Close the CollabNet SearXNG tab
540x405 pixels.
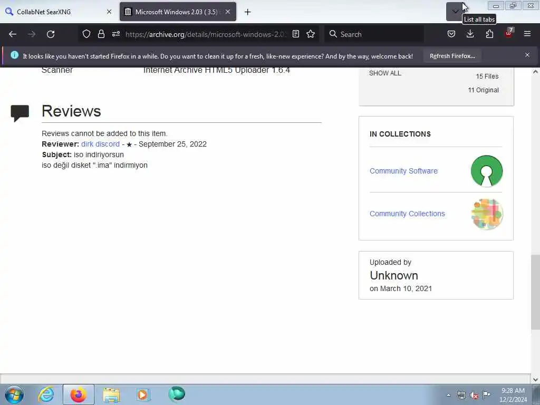(x=109, y=12)
